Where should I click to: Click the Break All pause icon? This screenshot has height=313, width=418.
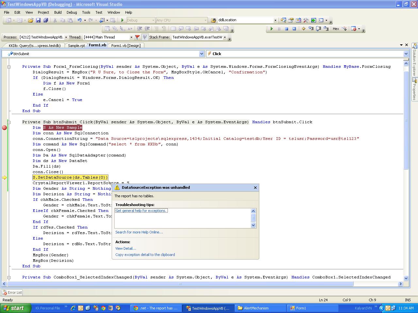[279, 29]
